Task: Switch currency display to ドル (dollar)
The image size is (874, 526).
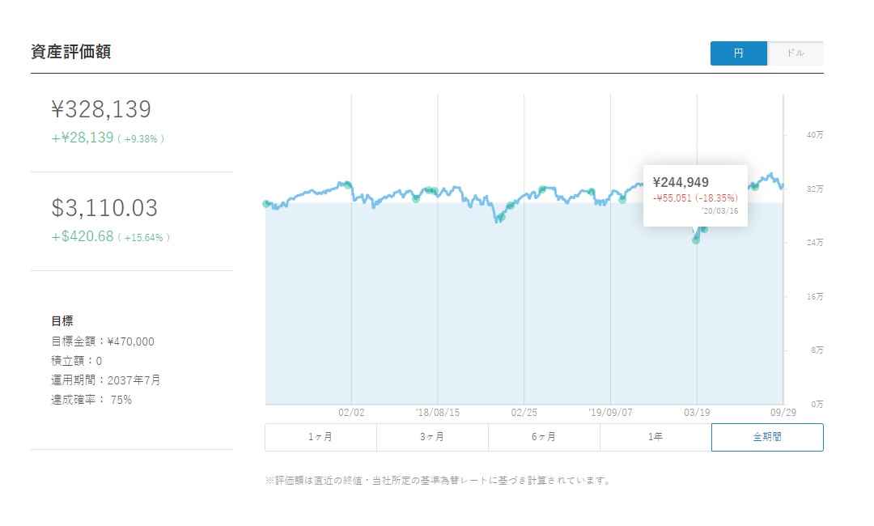Action: click(795, 53)
